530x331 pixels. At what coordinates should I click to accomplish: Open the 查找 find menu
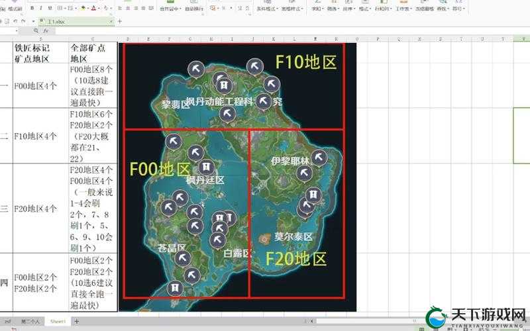tap(443, 9)
